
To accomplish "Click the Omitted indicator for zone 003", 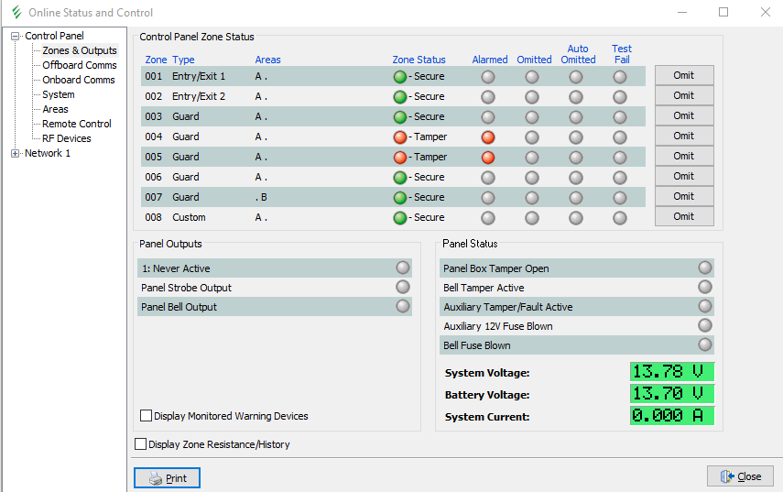I will 532,116.
